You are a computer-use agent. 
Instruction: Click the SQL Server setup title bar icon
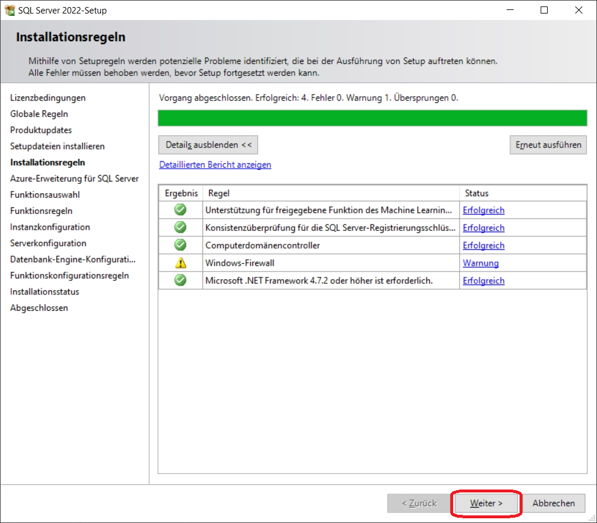10,11
